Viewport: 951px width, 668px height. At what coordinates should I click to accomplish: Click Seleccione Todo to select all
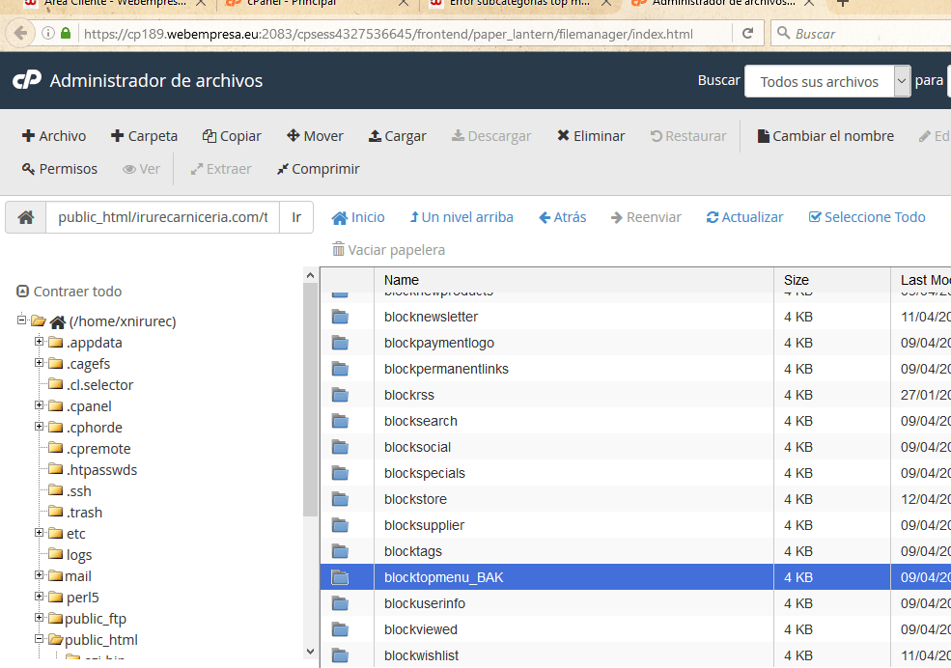tap(867, 217)
